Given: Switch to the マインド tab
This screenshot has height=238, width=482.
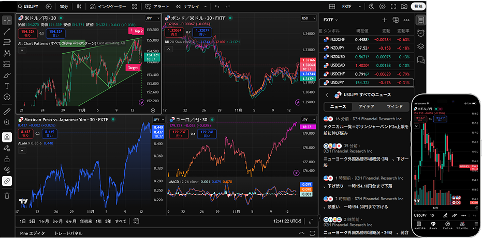Looking at the screenshot, I should tap(395, 107).
